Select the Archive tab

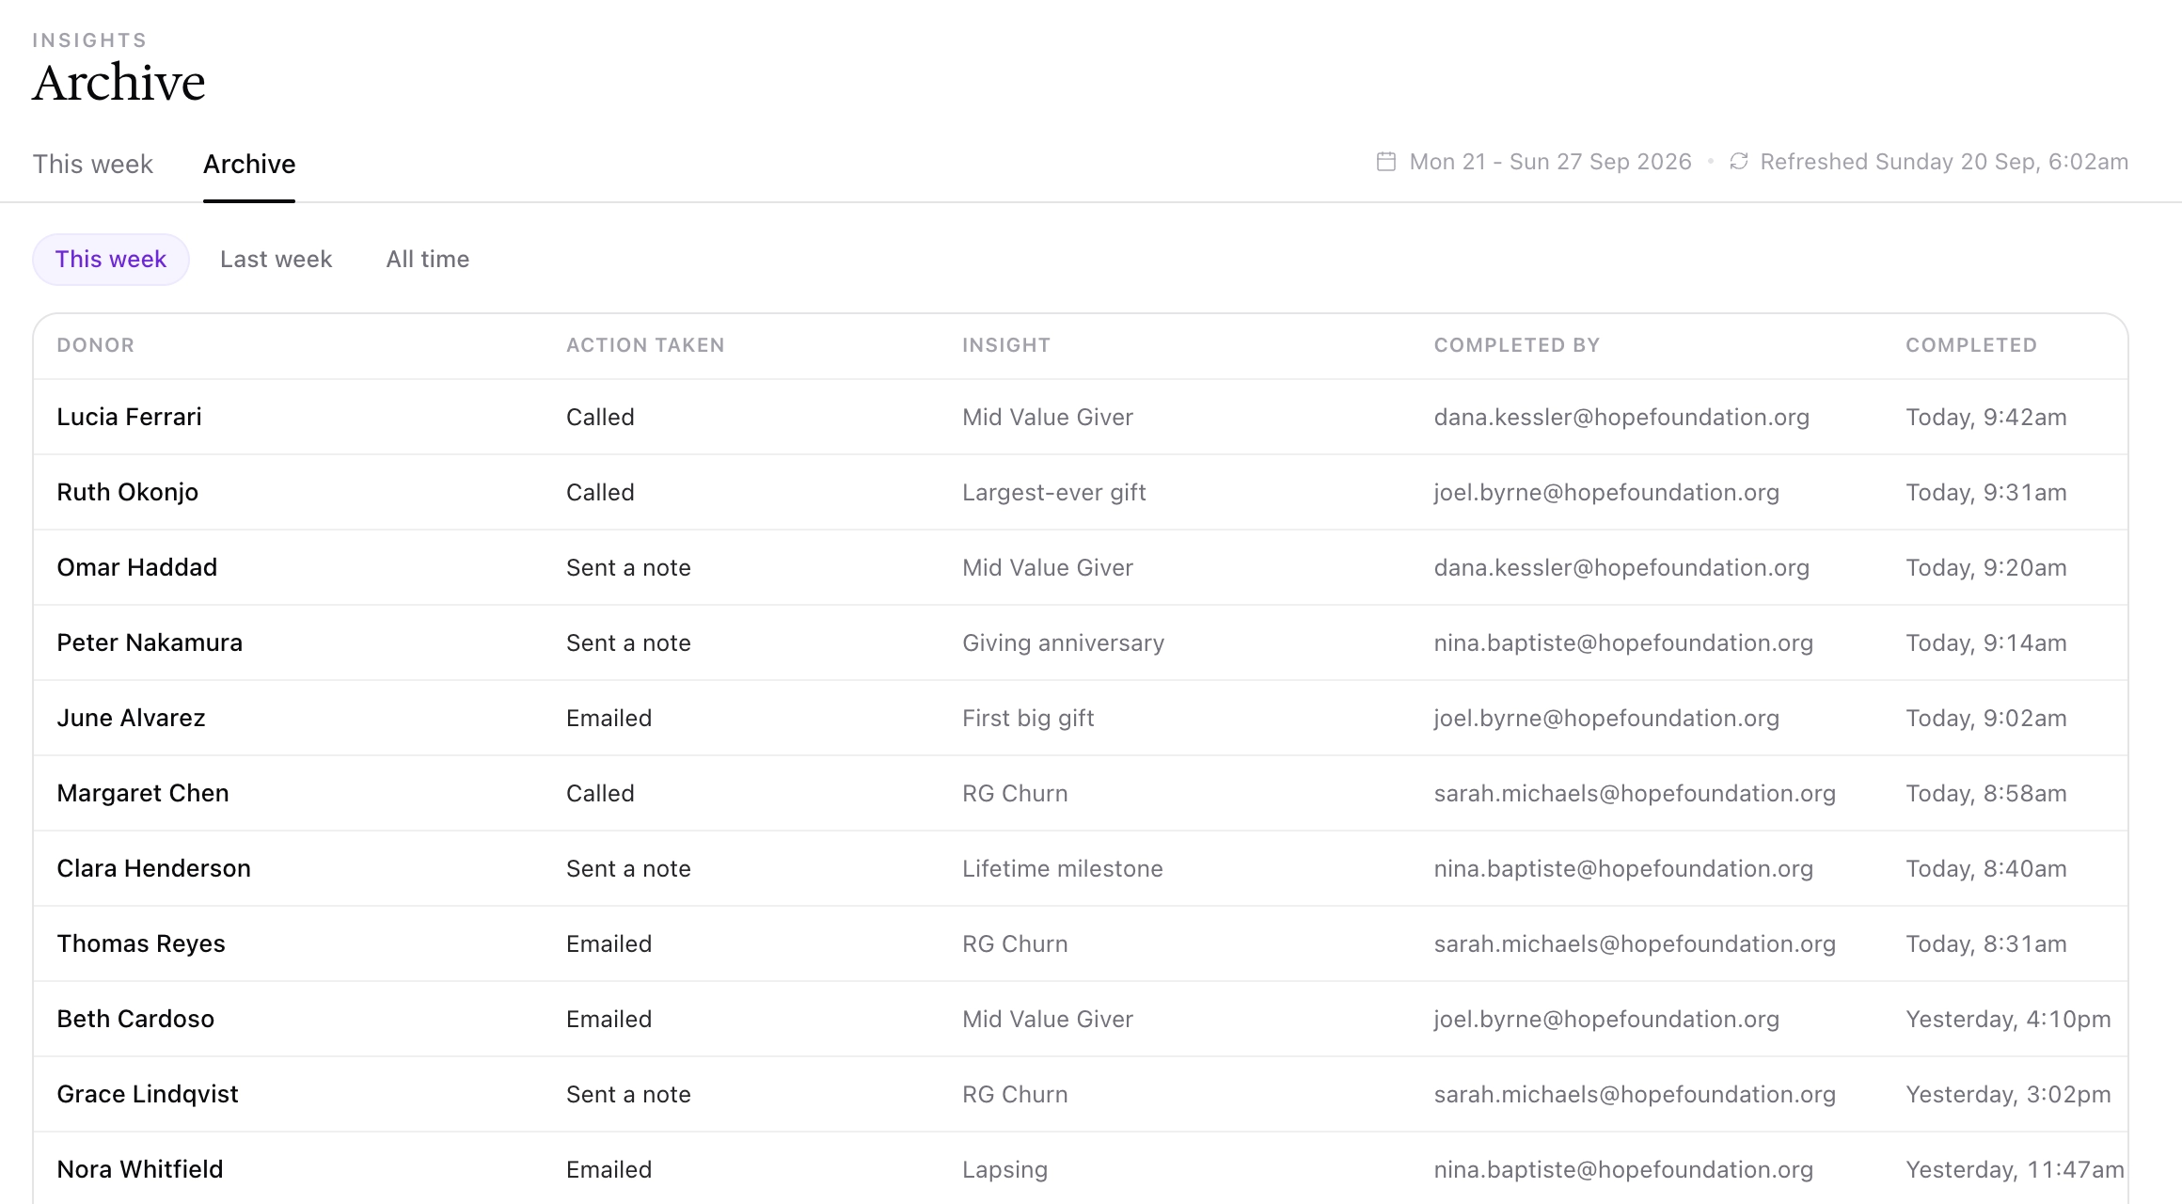tap(249, 164)
